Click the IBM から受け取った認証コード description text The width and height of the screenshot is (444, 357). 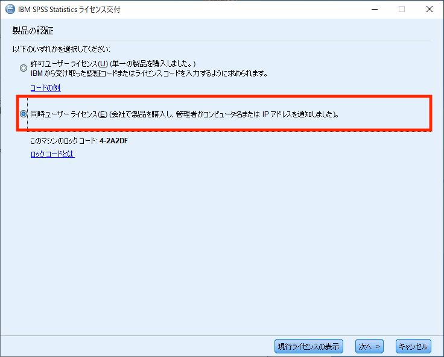pos(149,73)
